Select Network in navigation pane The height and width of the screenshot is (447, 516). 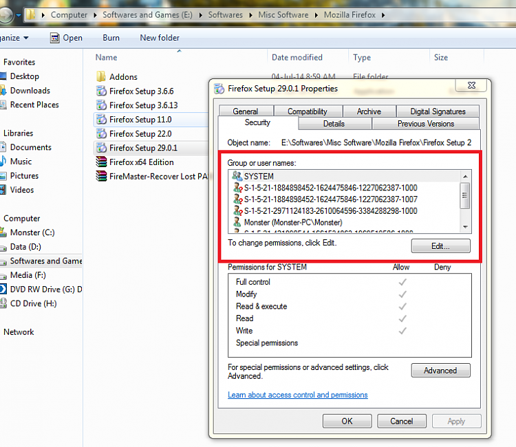click(19, 331)
